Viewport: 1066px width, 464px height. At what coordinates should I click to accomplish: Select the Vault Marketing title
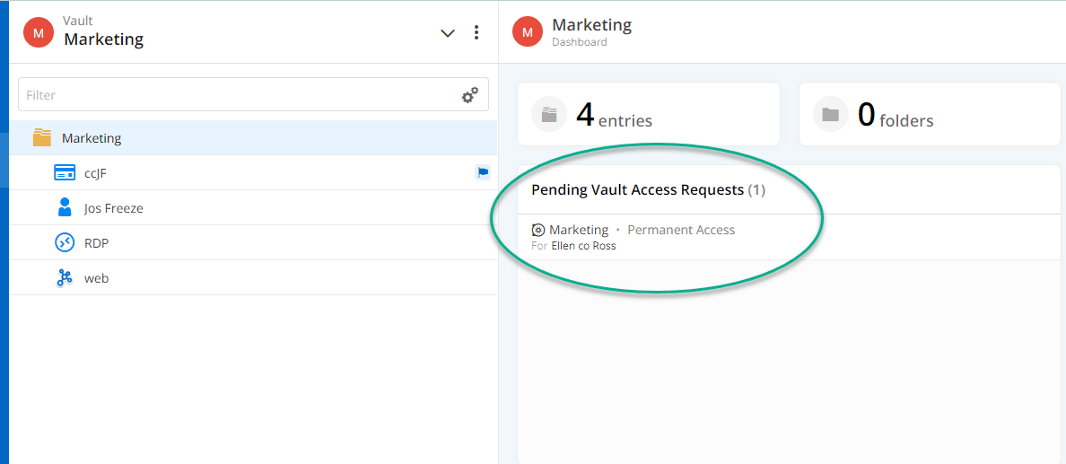point(103,39)
